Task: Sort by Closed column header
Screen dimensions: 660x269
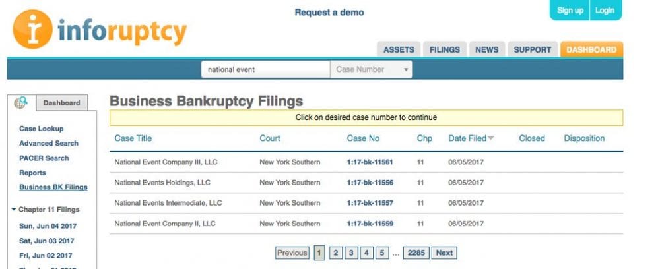Action: (x=532, y=138)
